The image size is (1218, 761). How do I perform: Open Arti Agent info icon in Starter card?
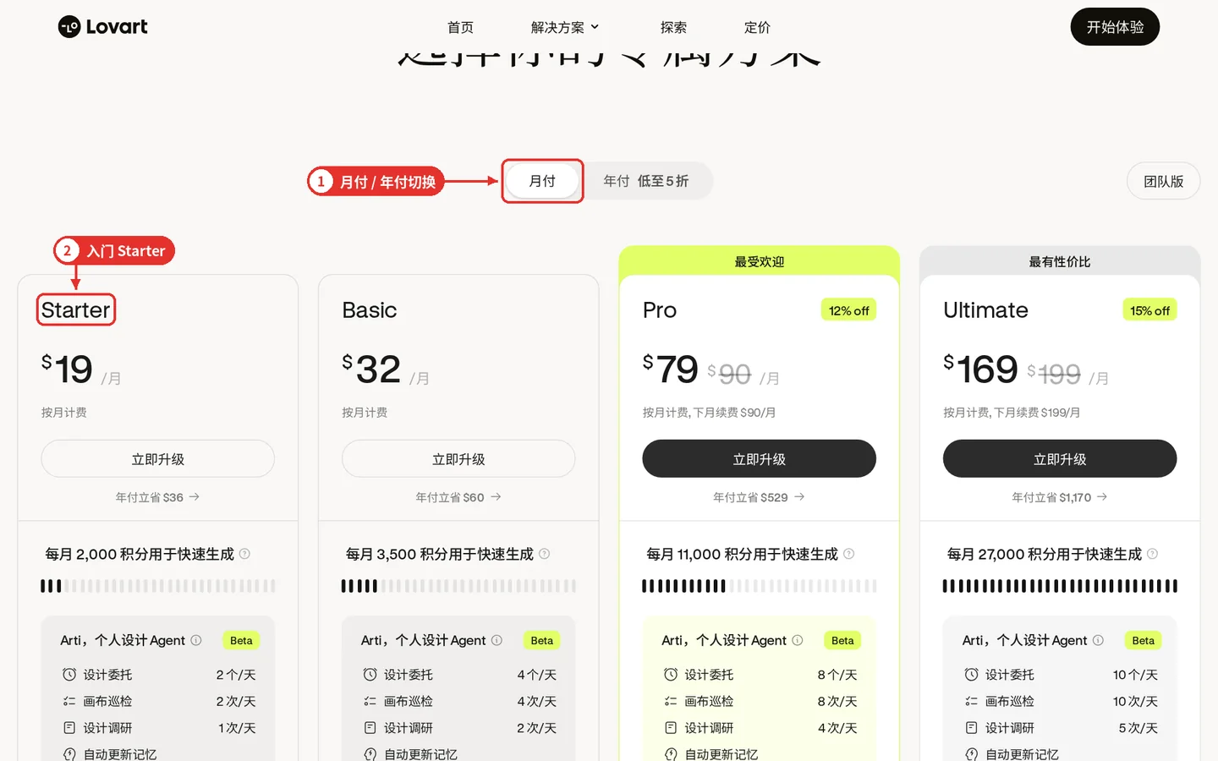pos(196,640)
